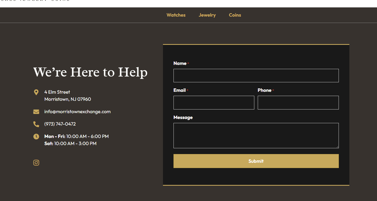377x201 pixels.
Task: Click the 4 Elm Street address text
Action: [x=57, y=92]
